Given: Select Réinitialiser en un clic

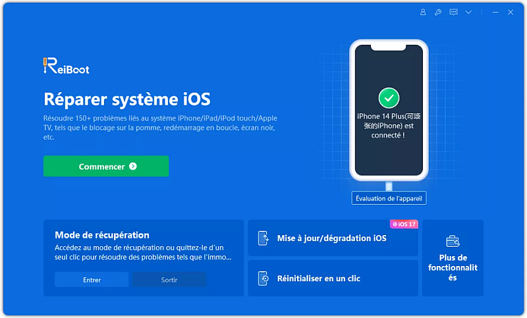Looking at the screenshot, I should click(x=319, y=278).
